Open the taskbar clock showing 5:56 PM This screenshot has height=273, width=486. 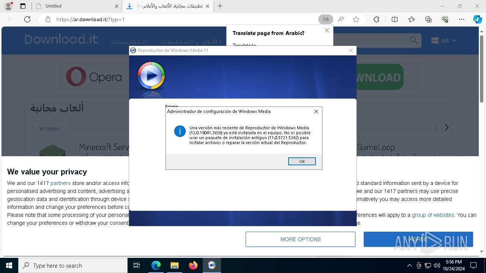(x=454, y=265)
